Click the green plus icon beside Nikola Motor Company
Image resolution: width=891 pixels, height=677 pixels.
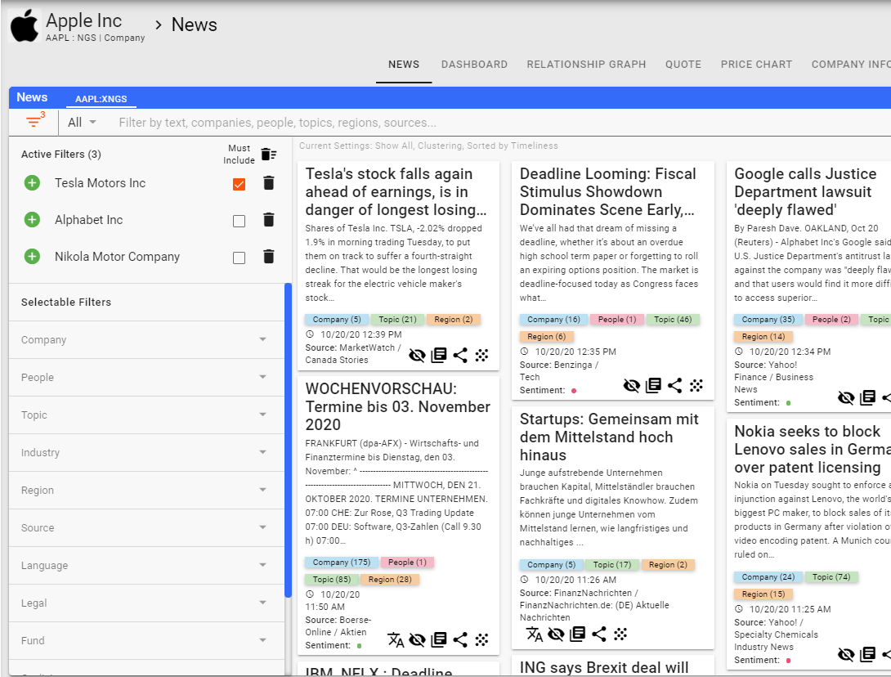(33, 257)
